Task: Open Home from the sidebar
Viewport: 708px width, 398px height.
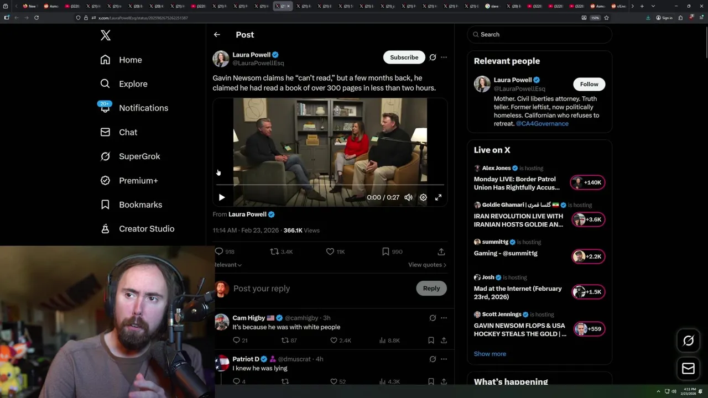Action: 121,60
